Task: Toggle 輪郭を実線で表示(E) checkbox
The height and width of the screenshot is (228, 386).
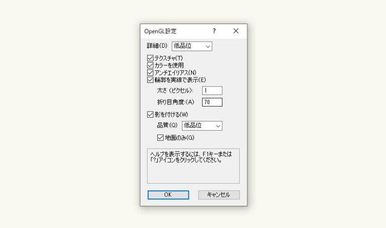Action: pos(150,80)
